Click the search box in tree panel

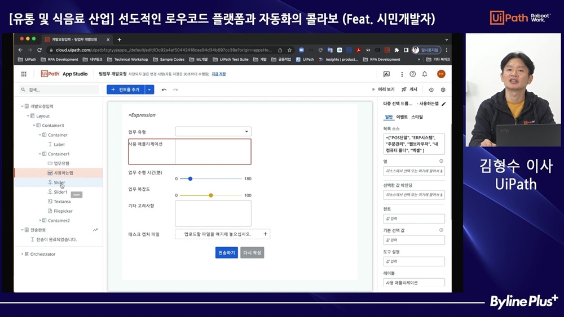[x=59, y=90]
